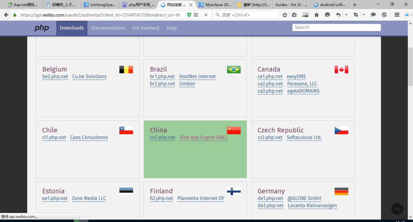Click the blue cloud sync icon
413x222 pixels.
pos(407,15)
